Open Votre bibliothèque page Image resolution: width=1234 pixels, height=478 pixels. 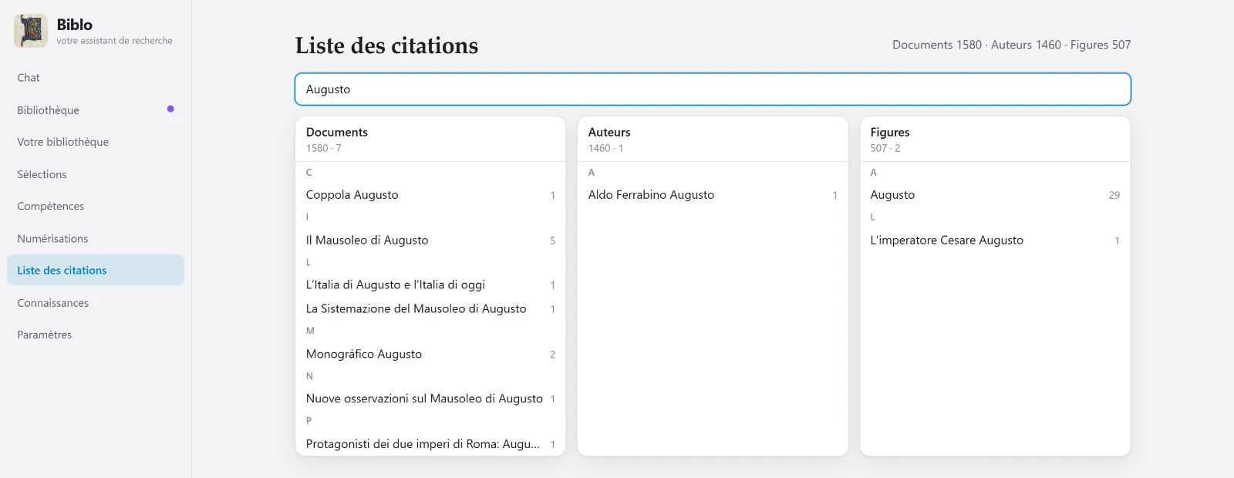tap(96, 142)
